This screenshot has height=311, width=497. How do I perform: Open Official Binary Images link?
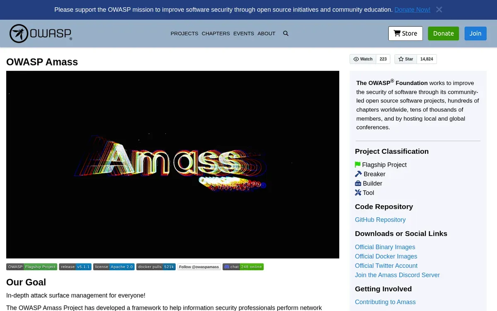(385, 247)
